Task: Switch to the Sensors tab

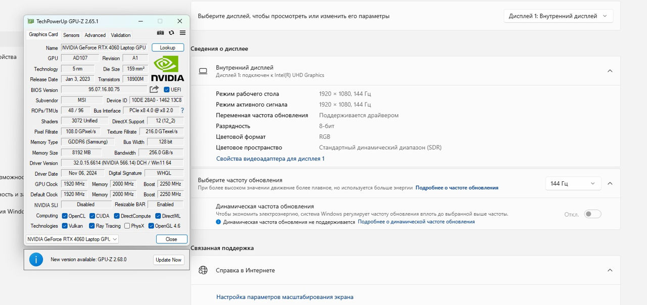Action: pos(71,35)
